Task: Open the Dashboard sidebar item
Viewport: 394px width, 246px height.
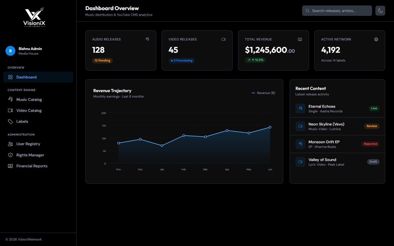Action: click(x=38, y=77)
